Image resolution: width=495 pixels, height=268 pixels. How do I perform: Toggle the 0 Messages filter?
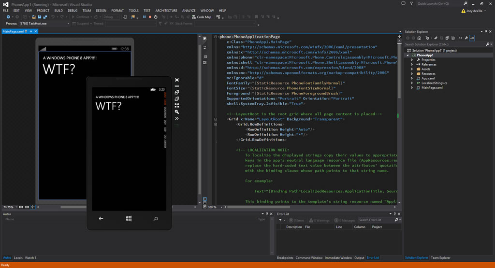pyautogui.click(x=345, y=220)
